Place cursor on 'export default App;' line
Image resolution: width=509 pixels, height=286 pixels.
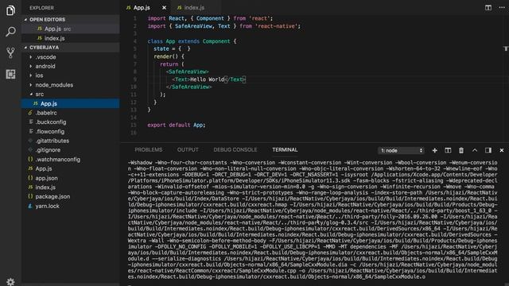tap(177, 126)
